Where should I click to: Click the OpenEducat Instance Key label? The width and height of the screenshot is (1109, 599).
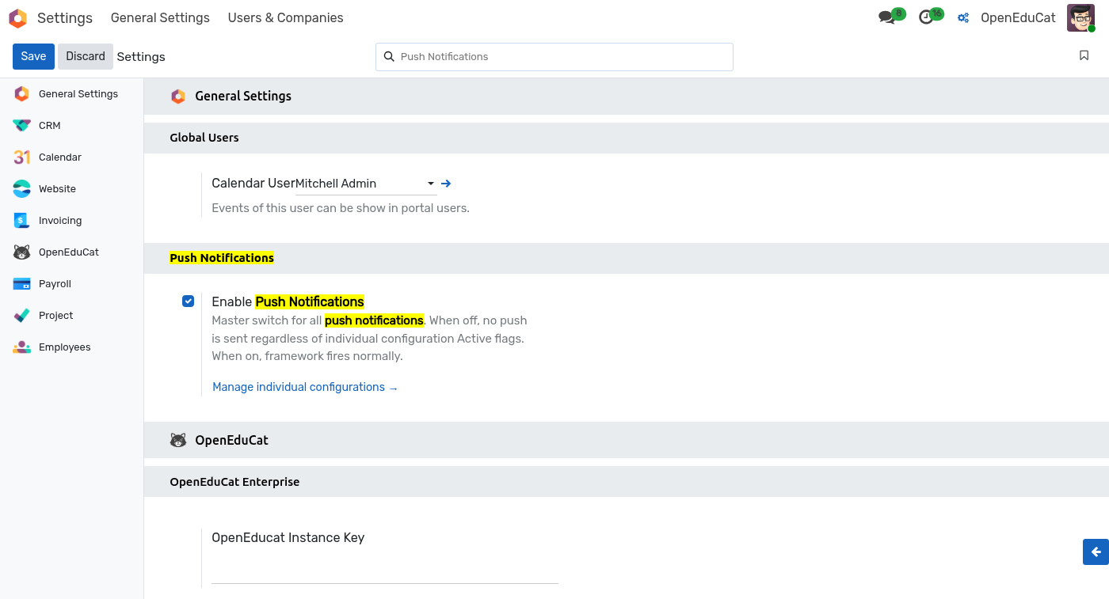pos(288,537)
